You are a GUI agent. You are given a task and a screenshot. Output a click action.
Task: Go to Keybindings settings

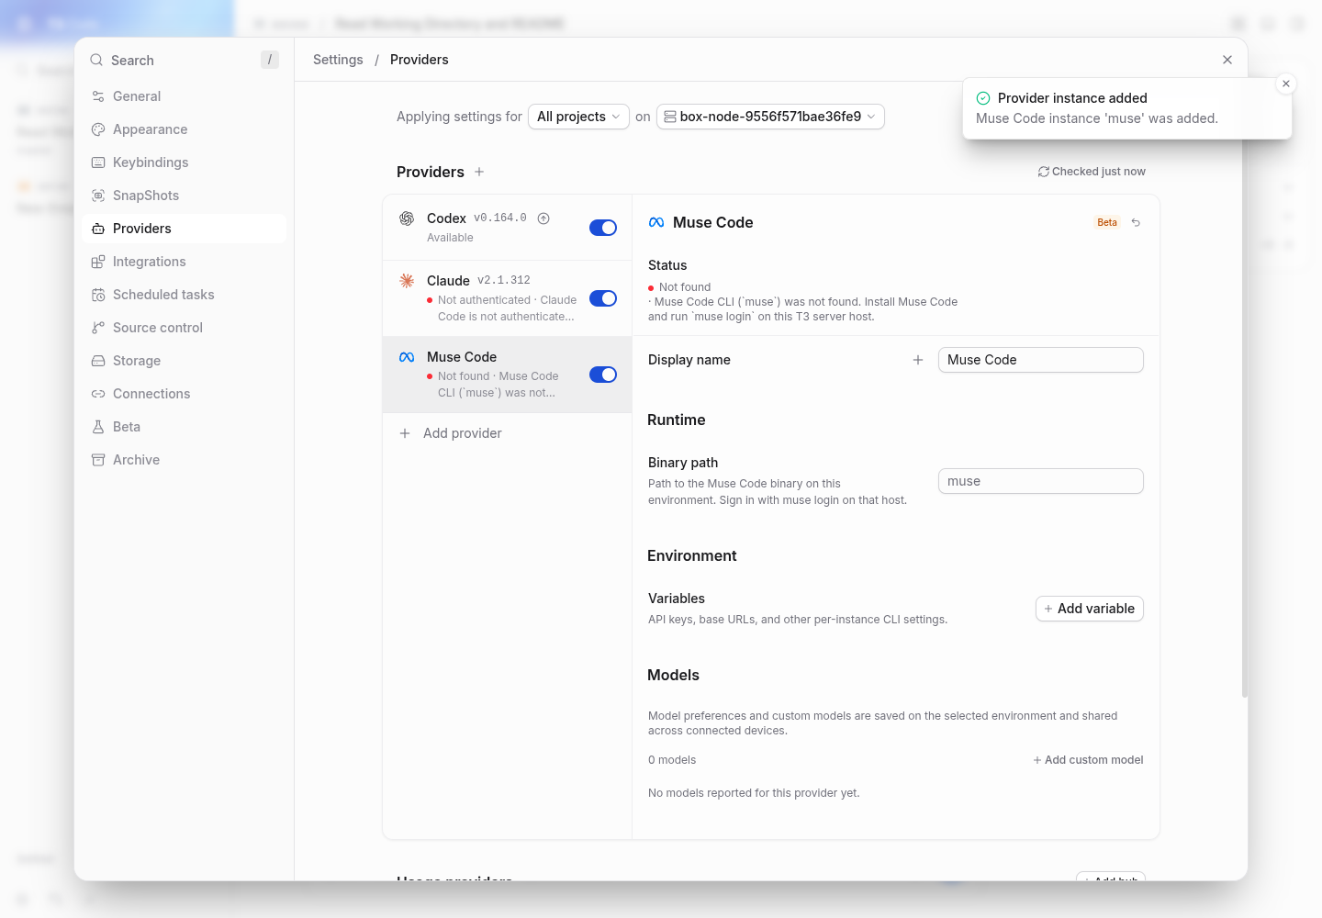pos(184,162)
